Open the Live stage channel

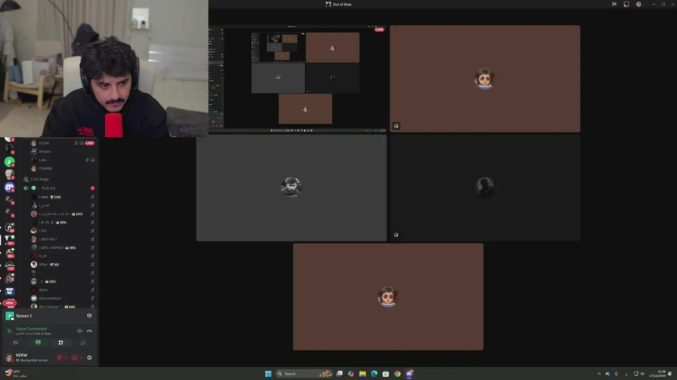point(58,179)
